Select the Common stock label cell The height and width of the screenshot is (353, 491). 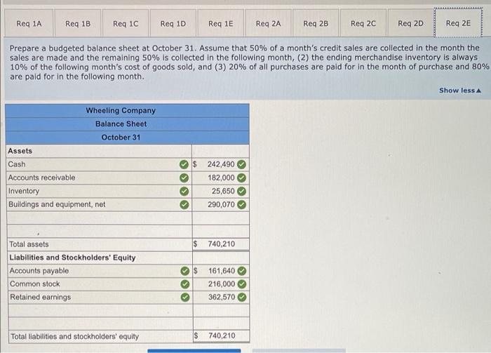(100, 284)
